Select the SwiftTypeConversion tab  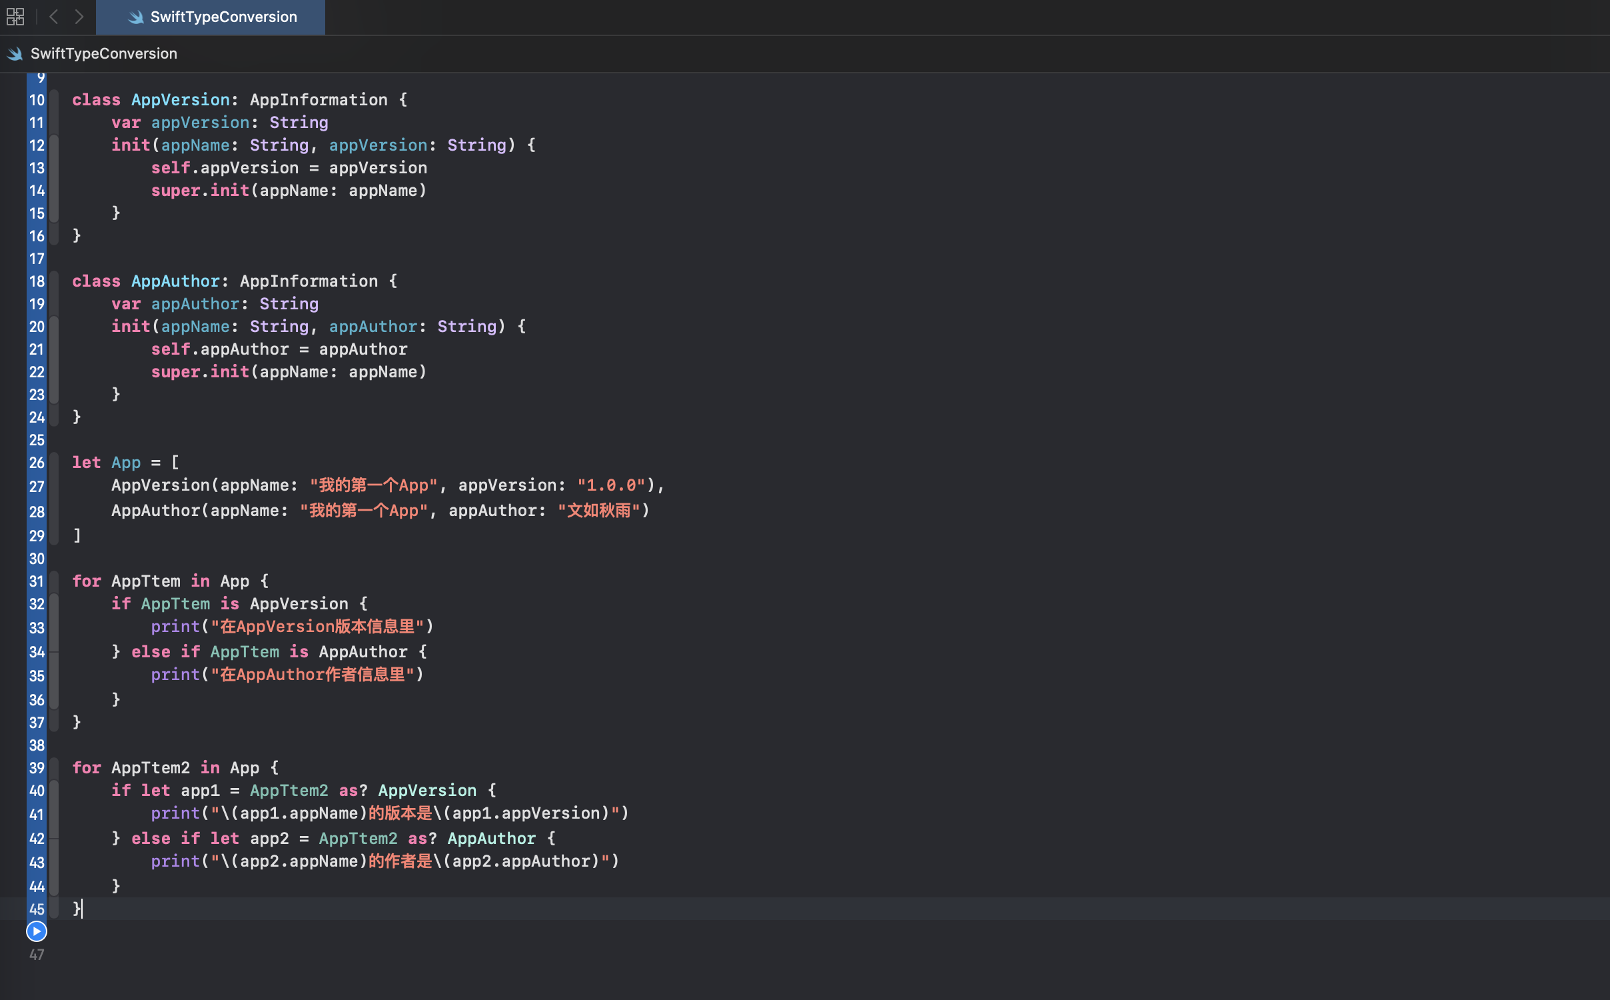tap(223, 17)
